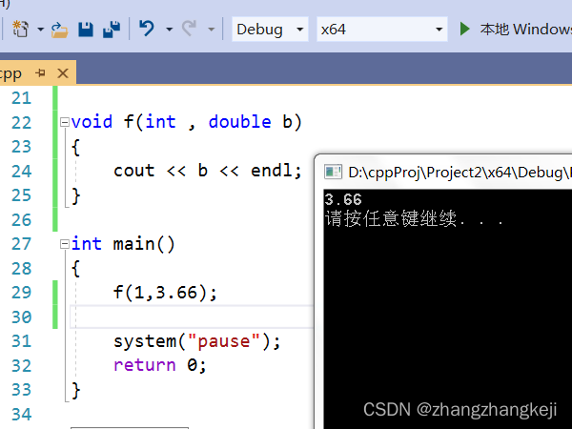This screenshot has height=429, width=572.
Task: Undo the last action
Action: [147, 29]
